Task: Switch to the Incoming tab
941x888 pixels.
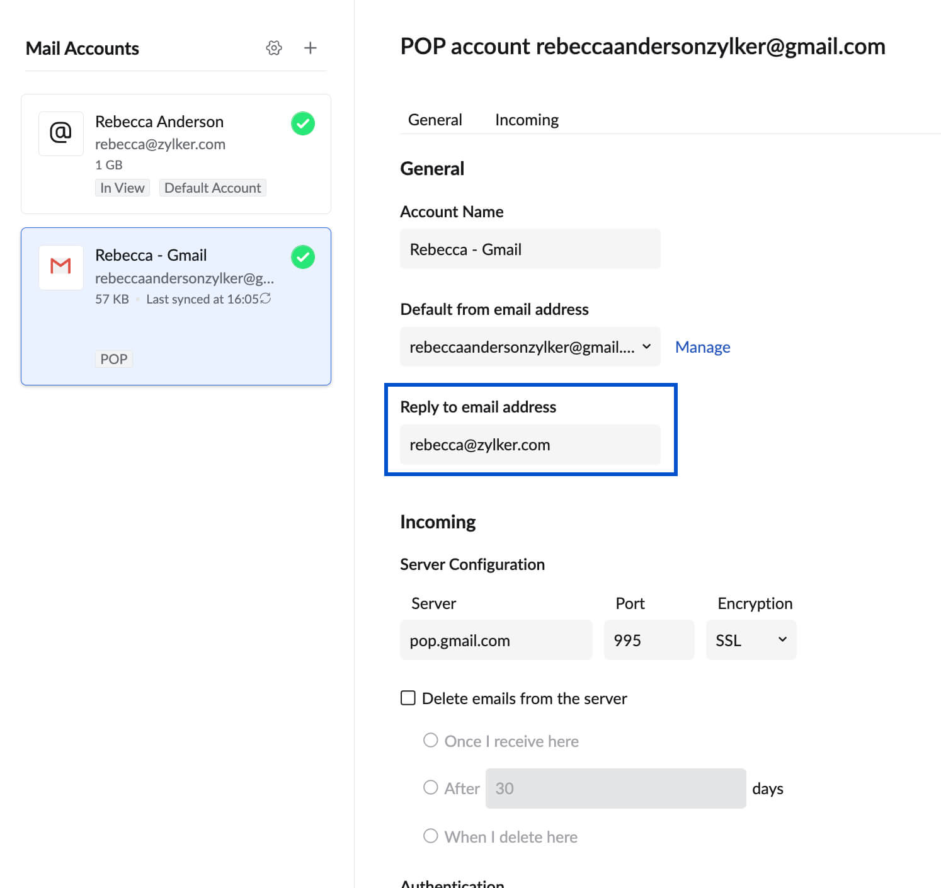Action: [x=527, y=120]
